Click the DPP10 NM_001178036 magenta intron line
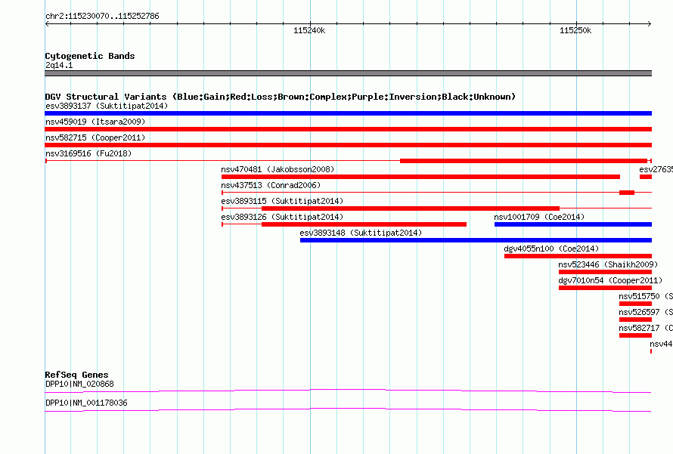673x454 pixels. click(x=348, y=409)
